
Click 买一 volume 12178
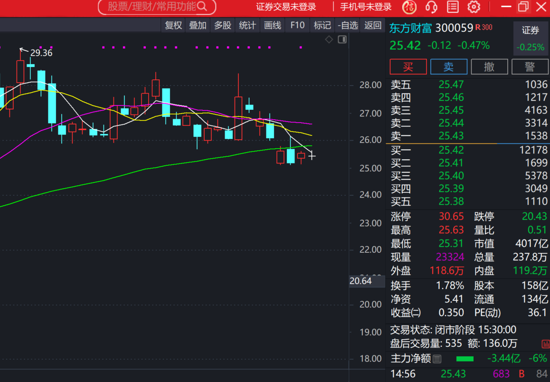[x=533, y=150]
